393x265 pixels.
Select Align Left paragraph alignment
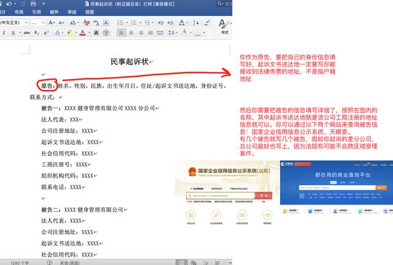[x=122, y=33]
